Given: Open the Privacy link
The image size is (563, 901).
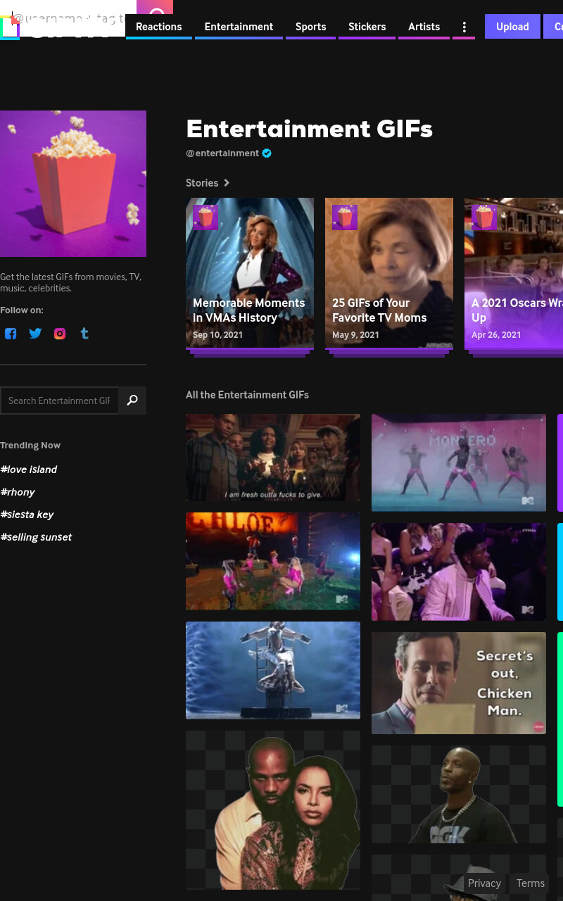Looking at the screenshot, I should [484, 883].
